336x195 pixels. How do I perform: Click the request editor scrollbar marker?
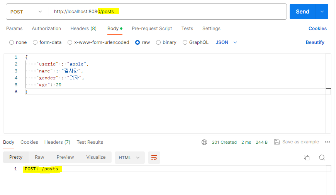[x=328, y=88]
